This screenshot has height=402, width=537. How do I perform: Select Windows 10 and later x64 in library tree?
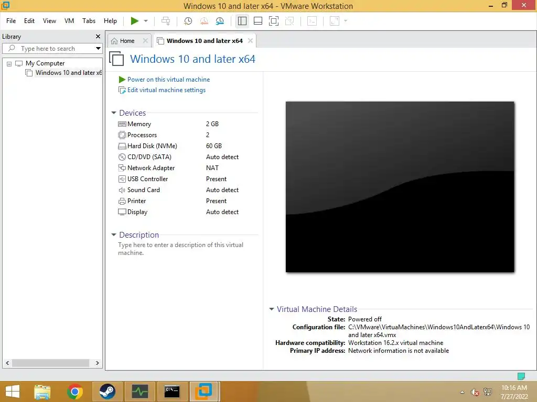[x=69, y=73]
